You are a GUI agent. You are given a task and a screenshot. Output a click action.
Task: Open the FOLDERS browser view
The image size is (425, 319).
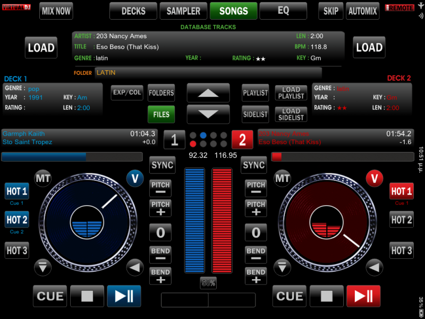coord(161,93)
